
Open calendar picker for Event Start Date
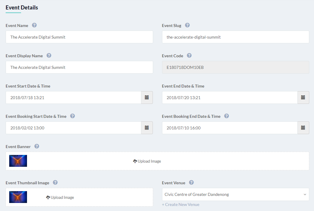tap(147, 98)
